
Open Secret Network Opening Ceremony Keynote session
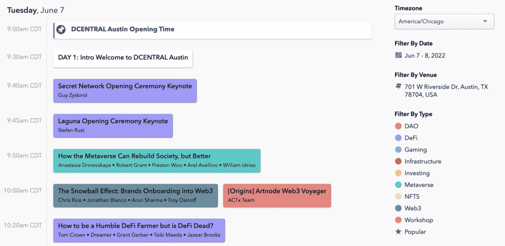coord(125,91)
